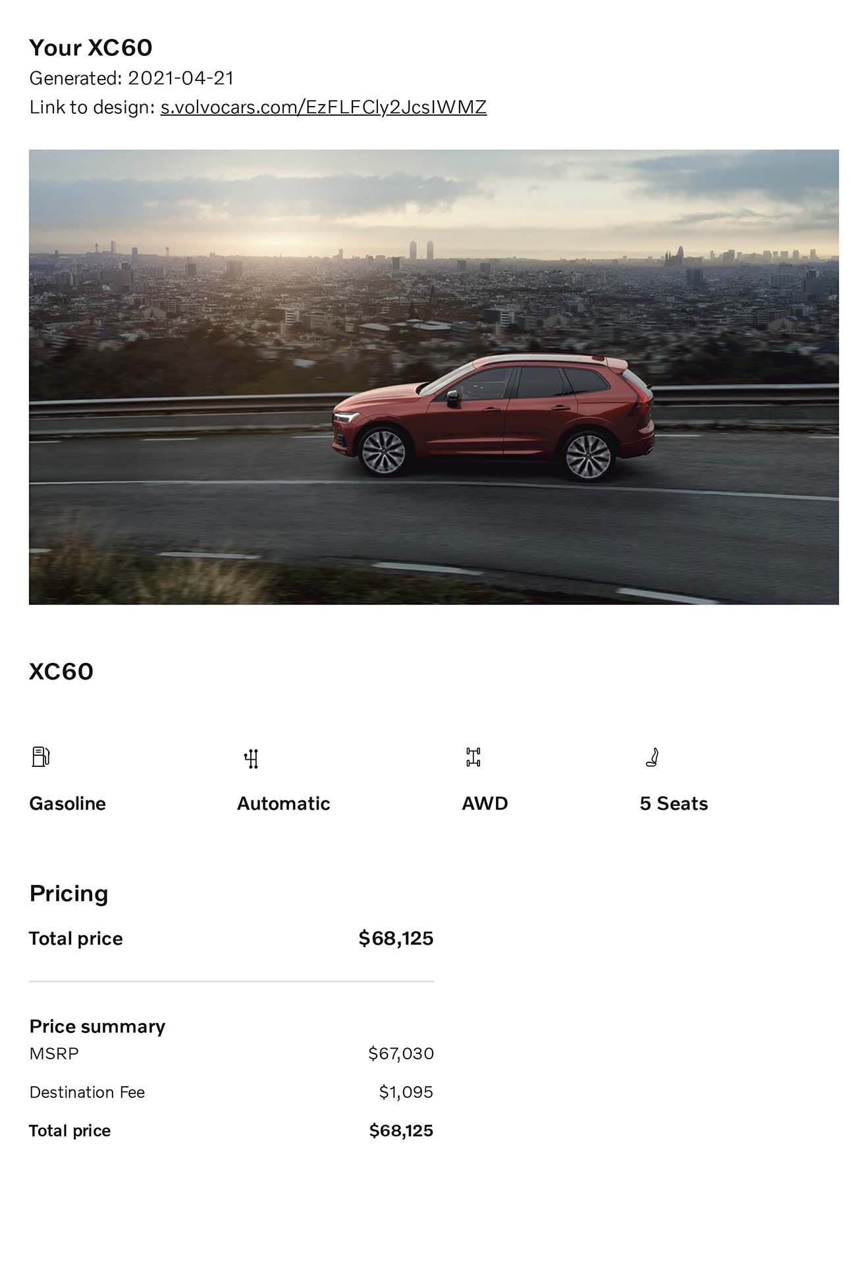Click the 'Your XC60' page title
This screenshot has height=1264, width=868.
click(91, 48)
